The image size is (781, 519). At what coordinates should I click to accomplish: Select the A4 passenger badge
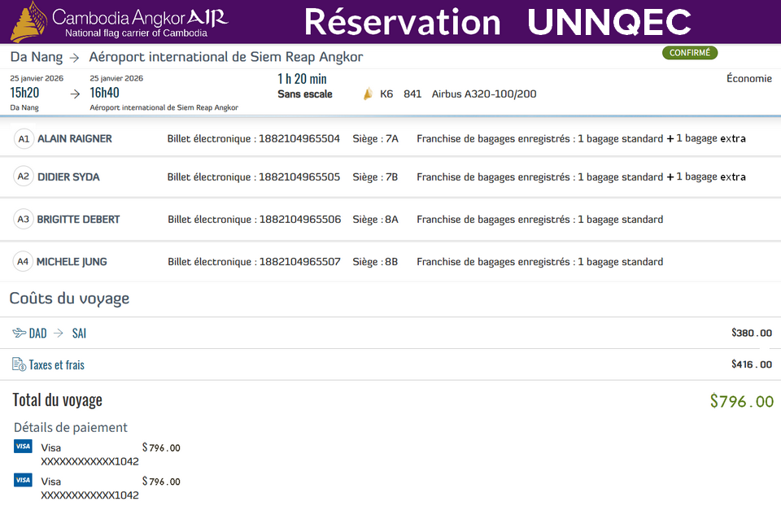coord(24,262)
